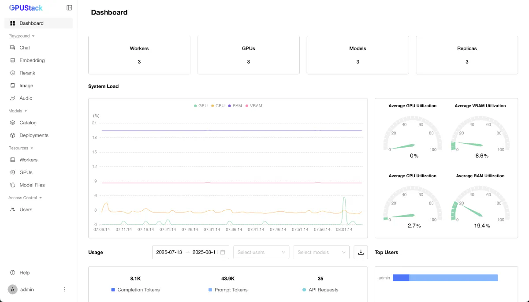Click the 08:01:14 GPU spike on chart
Screen dimensions: 529x302
[344, 211]
